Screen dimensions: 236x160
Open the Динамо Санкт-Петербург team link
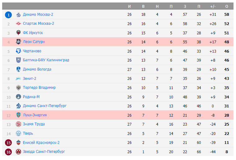tap(45, 106)
